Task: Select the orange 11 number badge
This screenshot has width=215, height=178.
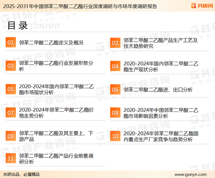Action: (11, 159)
